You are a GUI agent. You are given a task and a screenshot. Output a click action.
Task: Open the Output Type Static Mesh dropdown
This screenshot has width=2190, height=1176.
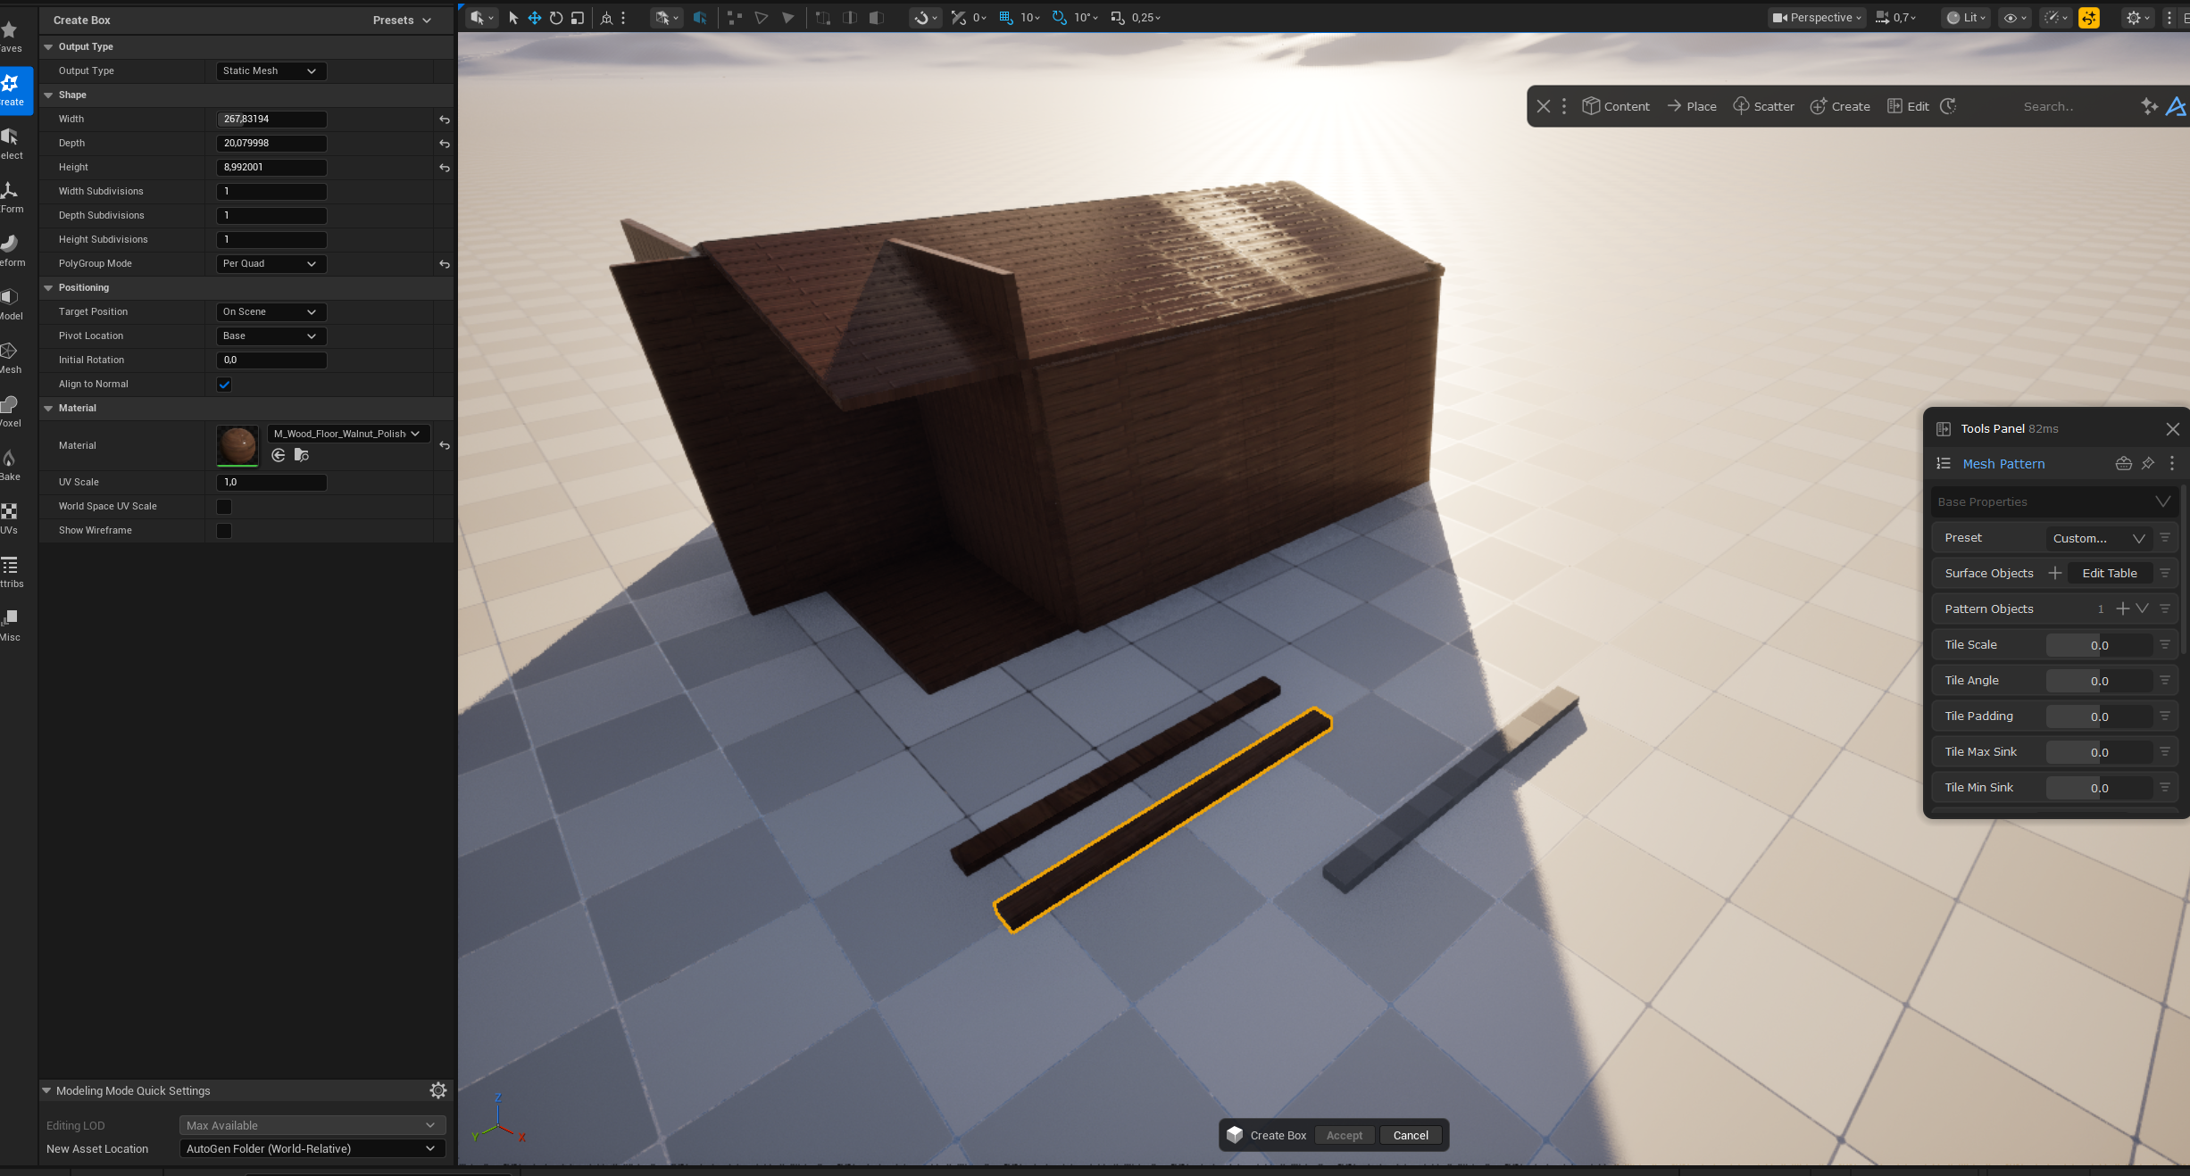coord(271,71)
